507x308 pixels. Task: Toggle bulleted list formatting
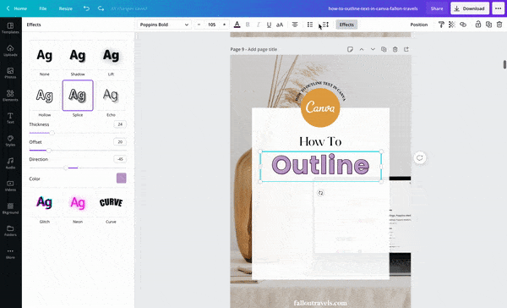click(x=310, y=25)
